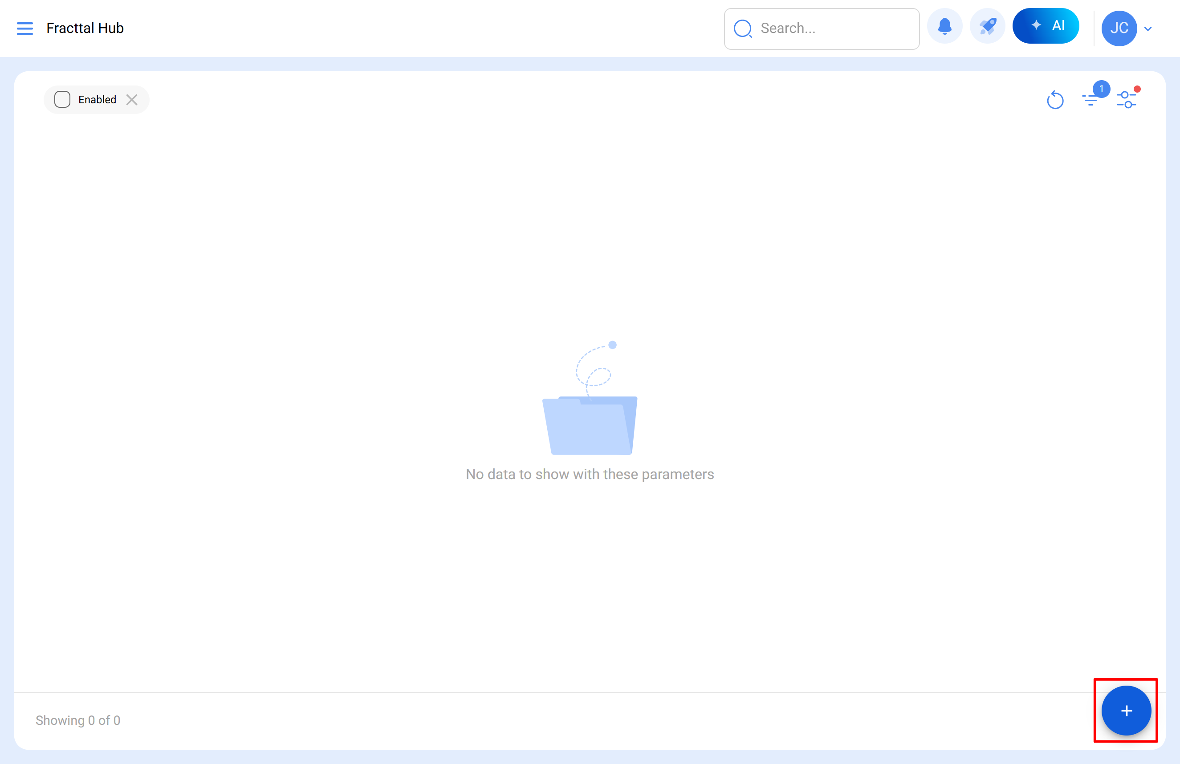Open the rocket quick-start icon
Viewport: 1180px width, 764px height.
pos(987,26)
